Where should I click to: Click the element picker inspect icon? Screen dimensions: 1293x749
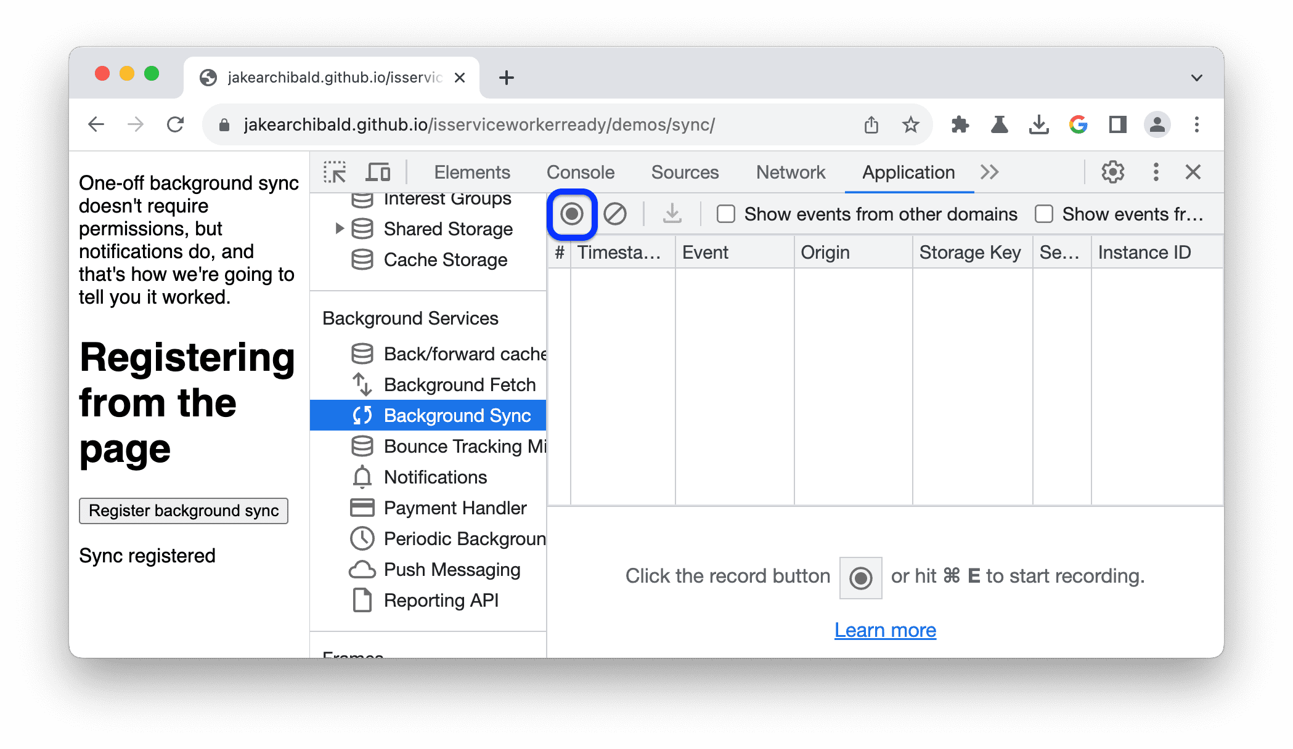pos(336,171)
